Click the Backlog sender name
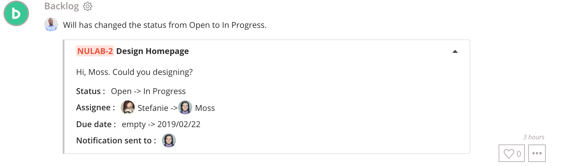566x166 pixels. pyautogui.click(x=62, y=6)
